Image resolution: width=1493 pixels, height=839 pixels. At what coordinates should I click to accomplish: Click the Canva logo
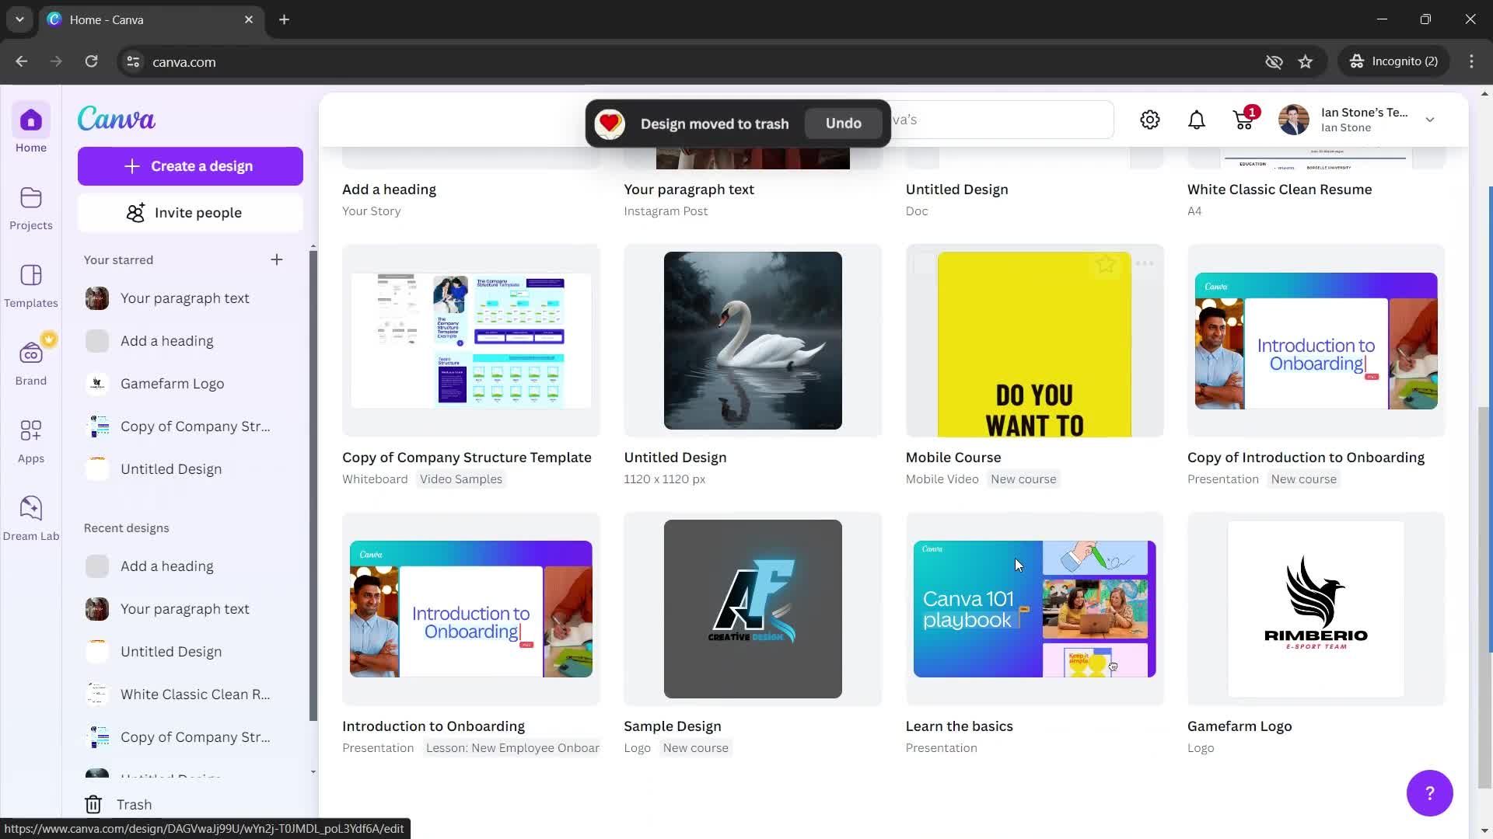[117, 119]
